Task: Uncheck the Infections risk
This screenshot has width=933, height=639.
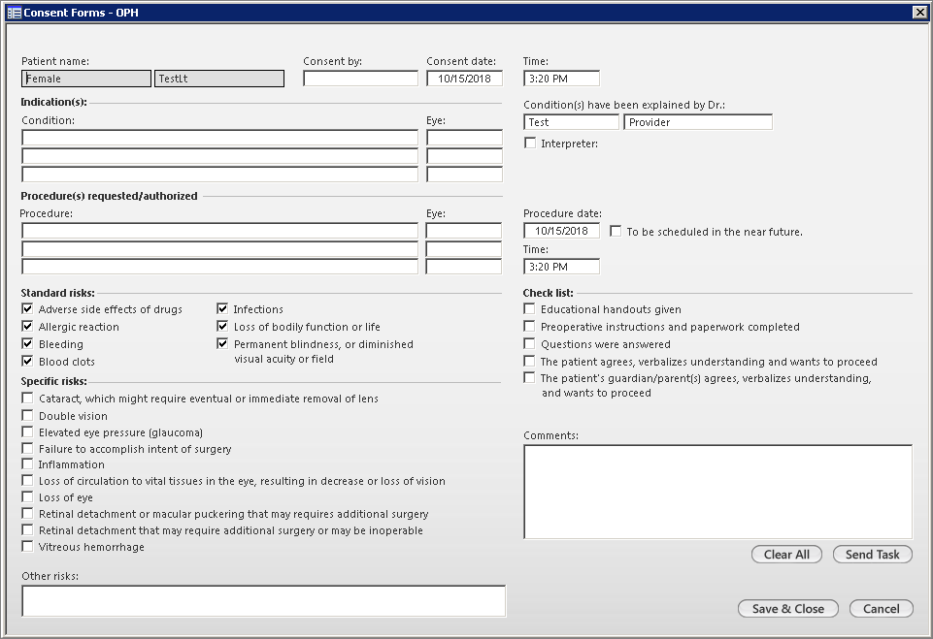Action: [222, 308]
